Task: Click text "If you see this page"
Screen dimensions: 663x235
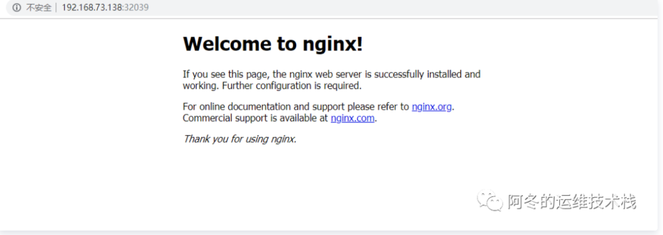Action: click(x=225, y=74)
